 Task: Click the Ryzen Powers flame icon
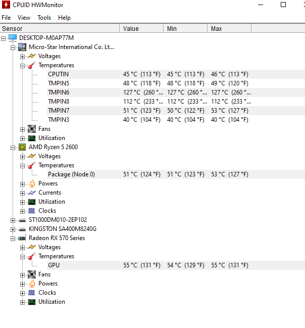32,183
